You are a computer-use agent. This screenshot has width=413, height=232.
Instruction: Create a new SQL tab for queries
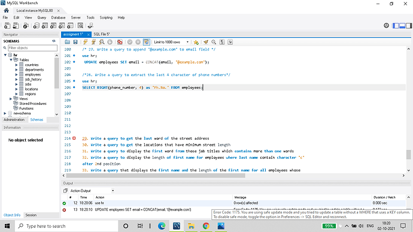(x=7, y=26)
